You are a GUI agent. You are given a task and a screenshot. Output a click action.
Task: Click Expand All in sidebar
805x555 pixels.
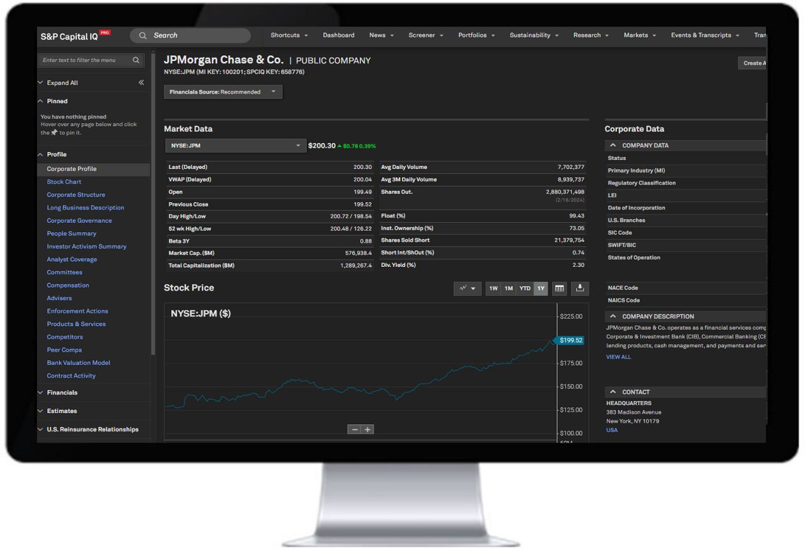(62, 83)
